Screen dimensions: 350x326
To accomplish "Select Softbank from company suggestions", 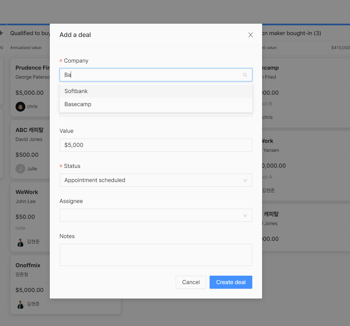I will [156, 91].
